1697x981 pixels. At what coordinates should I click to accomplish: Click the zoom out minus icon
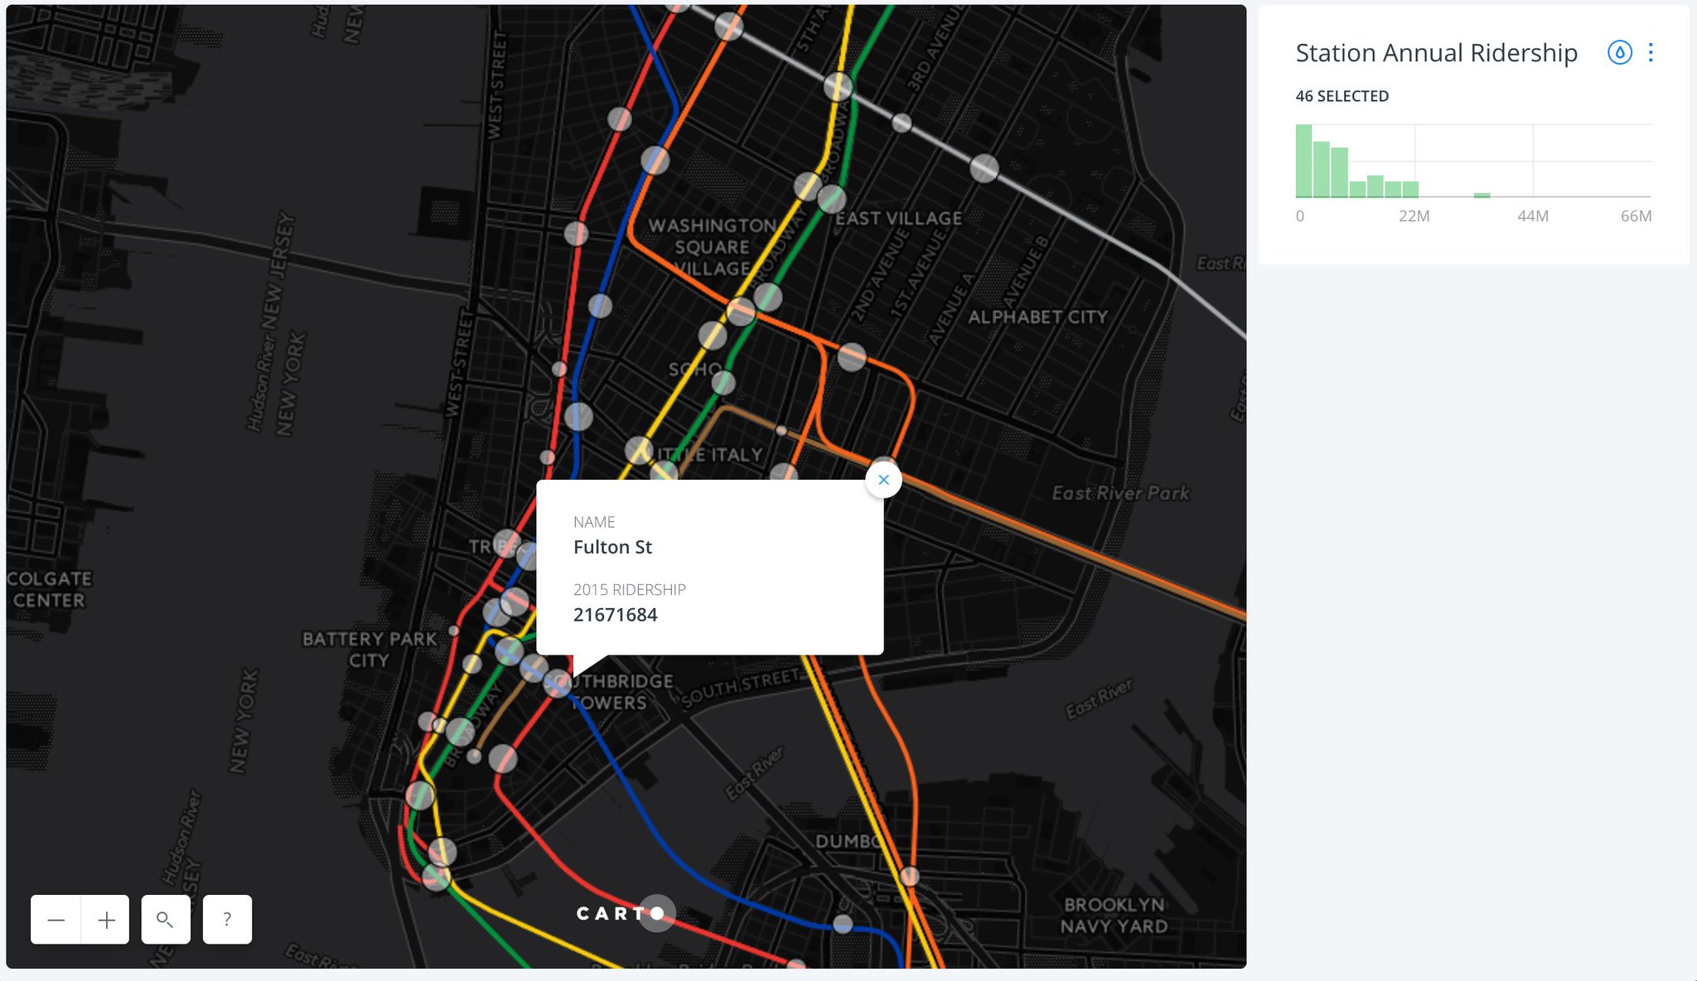coord(56,919)
